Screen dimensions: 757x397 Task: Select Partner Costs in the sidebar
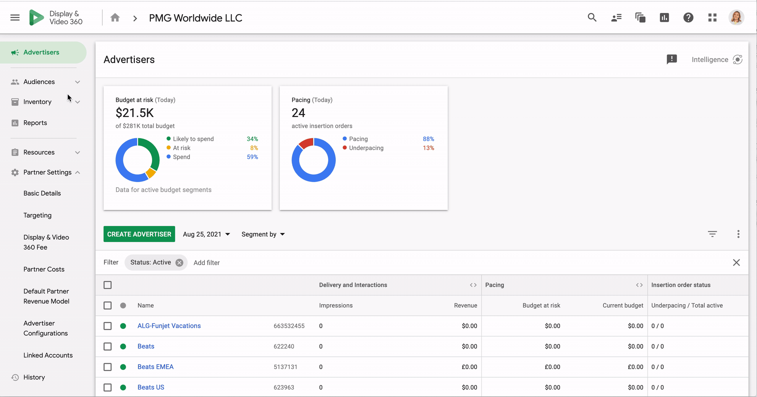point(44,269)
